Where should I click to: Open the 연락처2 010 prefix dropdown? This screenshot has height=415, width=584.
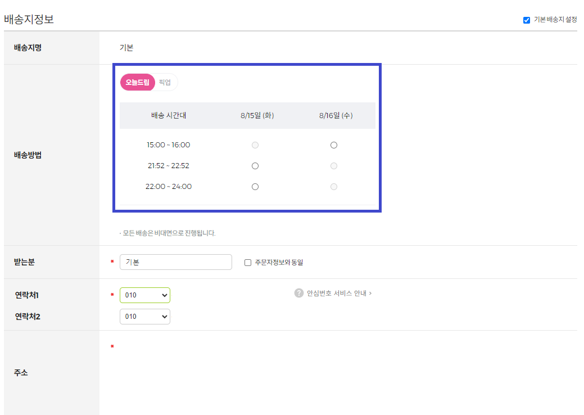(145, 316)
